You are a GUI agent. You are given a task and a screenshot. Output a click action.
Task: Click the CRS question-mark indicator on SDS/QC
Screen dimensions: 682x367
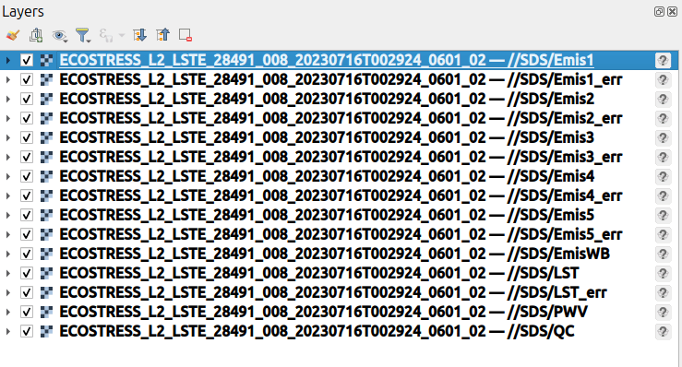(x=663, y=331)
